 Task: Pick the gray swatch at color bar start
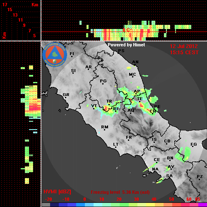coord(46,205)
